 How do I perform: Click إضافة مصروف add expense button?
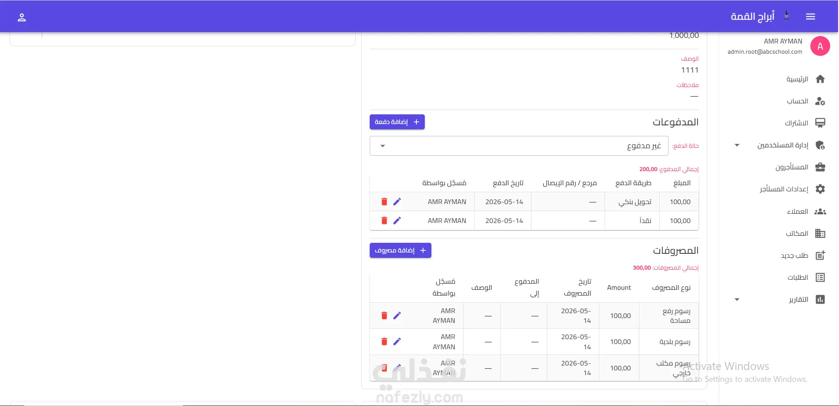pyautogui.click(x=400, y=250)
